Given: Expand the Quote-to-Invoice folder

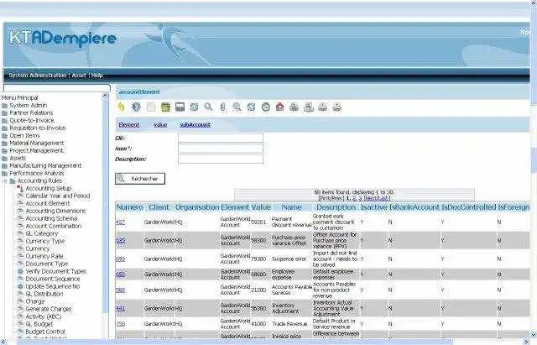Looking at the screenshot, I should [x=4, y=121].
